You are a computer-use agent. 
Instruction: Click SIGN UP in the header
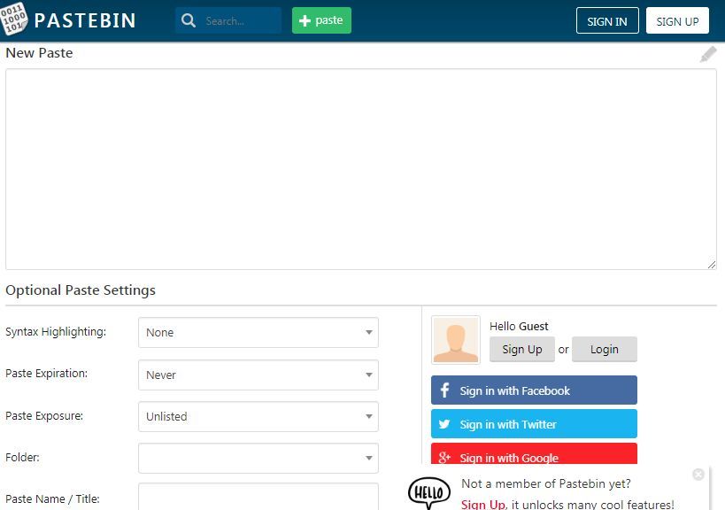pos(677,21)
